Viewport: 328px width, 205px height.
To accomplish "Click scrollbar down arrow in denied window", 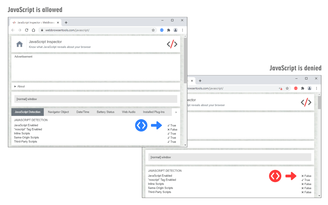I will point(319,196).
